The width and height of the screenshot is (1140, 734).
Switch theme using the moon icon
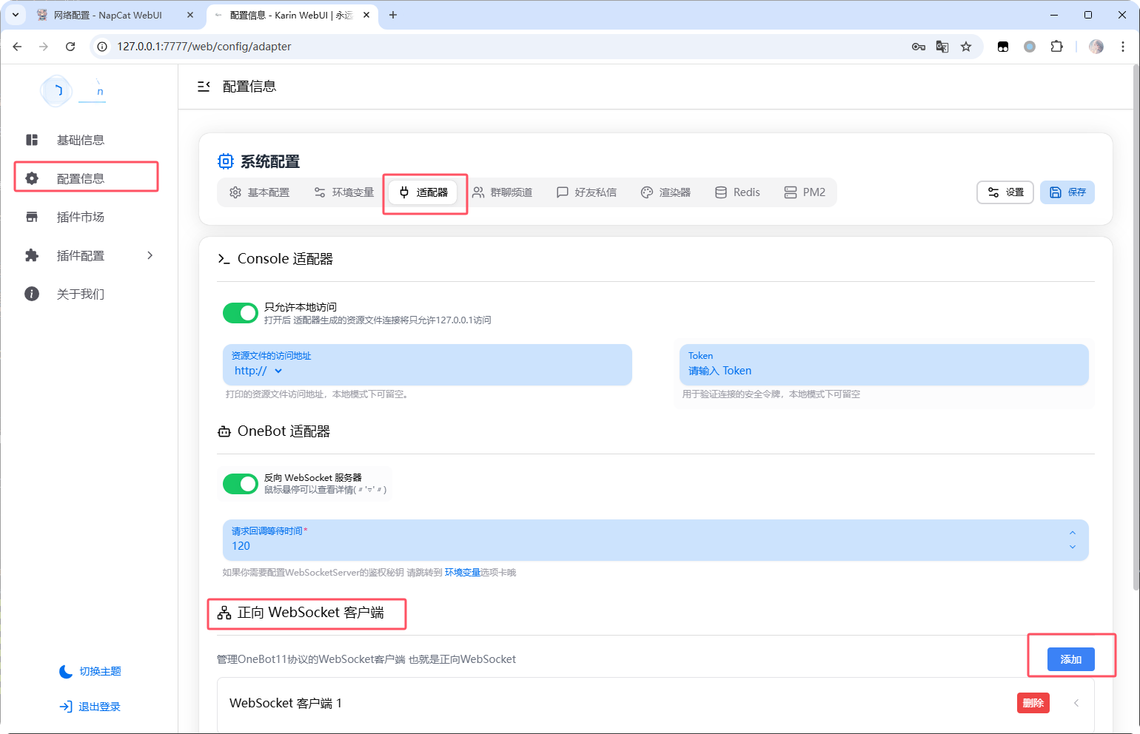click(x=65, y=671)
